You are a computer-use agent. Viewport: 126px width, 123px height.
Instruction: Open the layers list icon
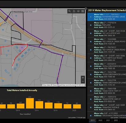point(78,11)
